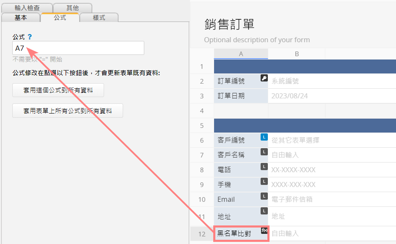Open the 輸入檢查 tab
396x244 pixels.
[27, 8]
